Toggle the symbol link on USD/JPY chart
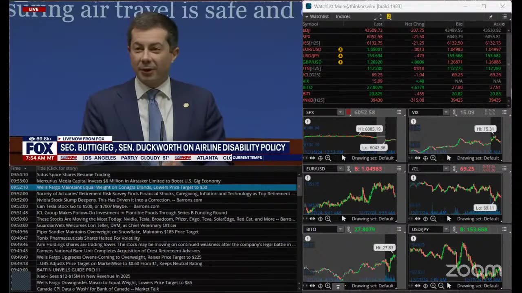The width and height of the screenshot is (522, 293). tap(454, 230)
